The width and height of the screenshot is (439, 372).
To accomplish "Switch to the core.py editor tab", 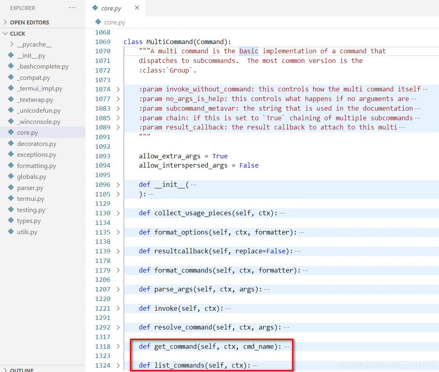I will pyautogui.click(x=111, y=8).
